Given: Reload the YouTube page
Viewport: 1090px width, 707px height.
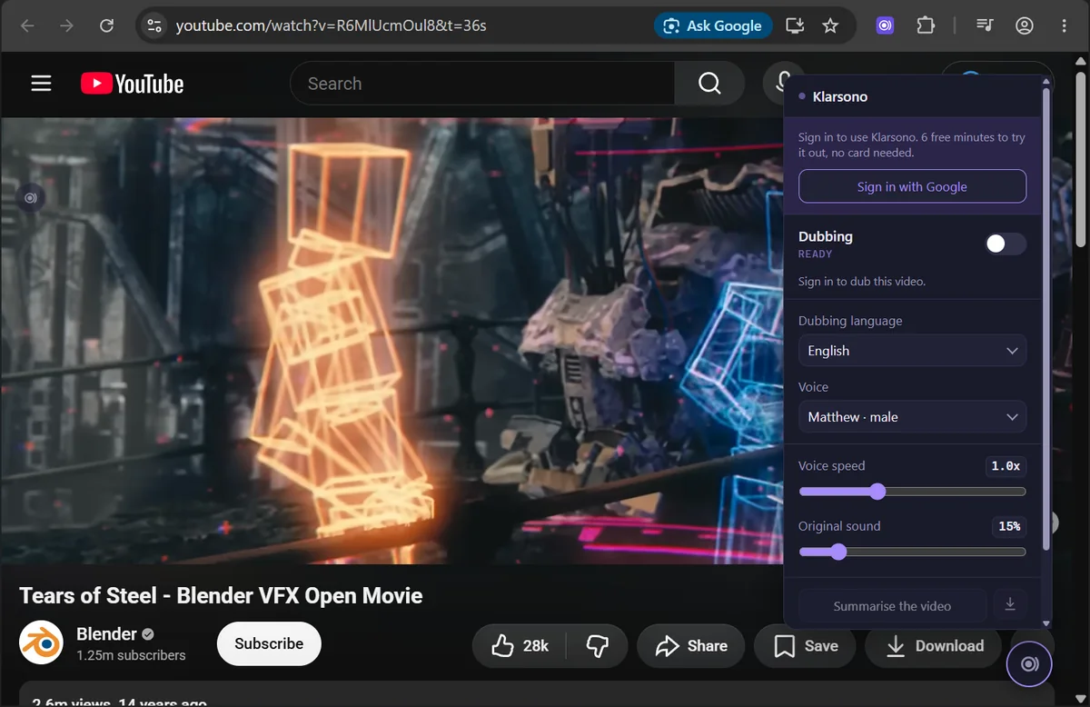Looking at the screenshot, I should click(x=106, y=25).
